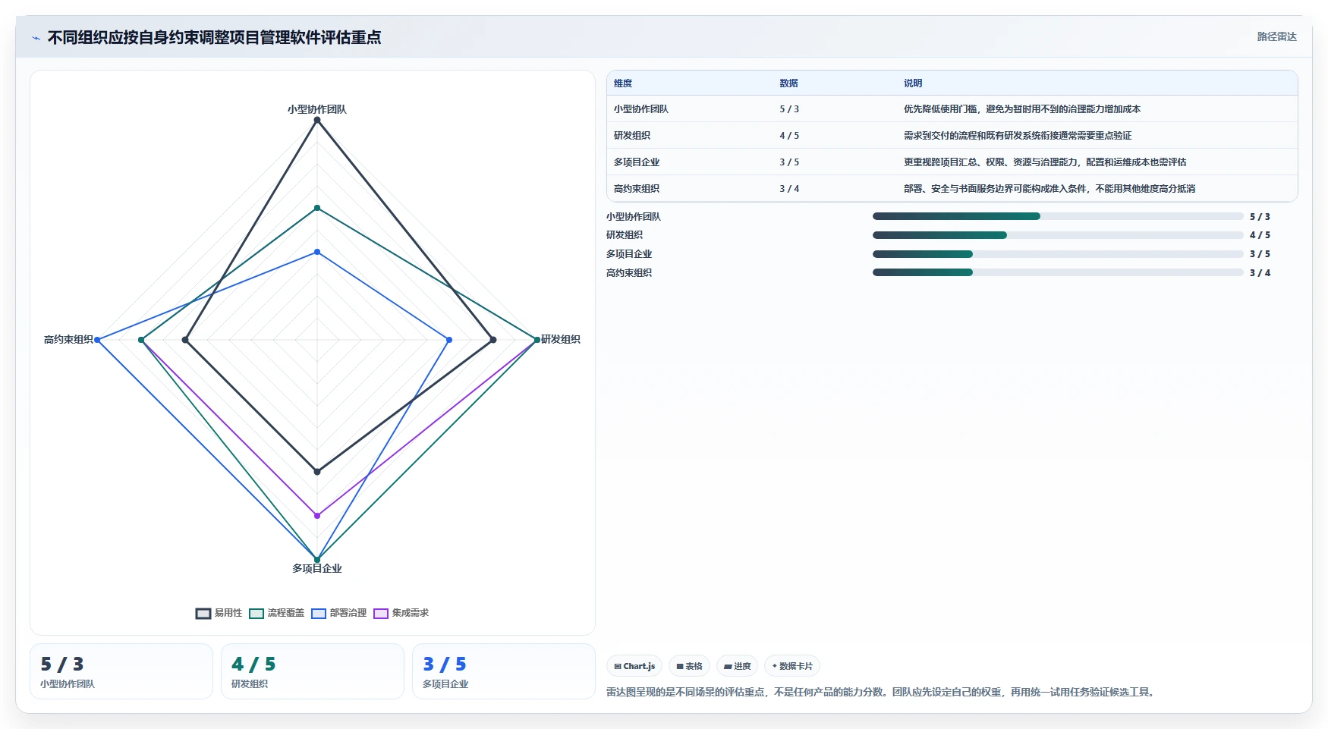1328x729 pixels.
Task: Click the 多项目企业 progress bar
Action: coord(1058,254)
